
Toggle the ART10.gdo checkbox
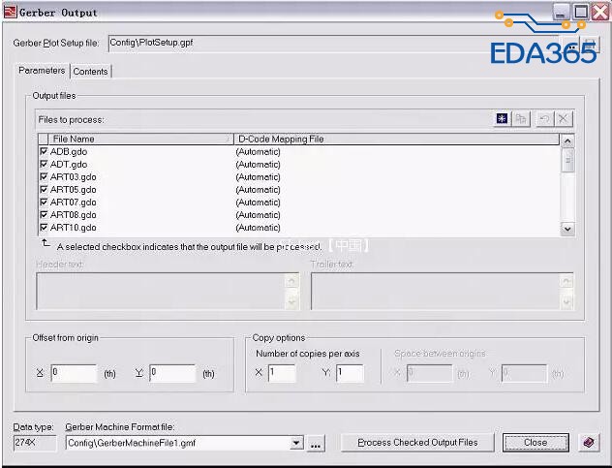(44, 227)
